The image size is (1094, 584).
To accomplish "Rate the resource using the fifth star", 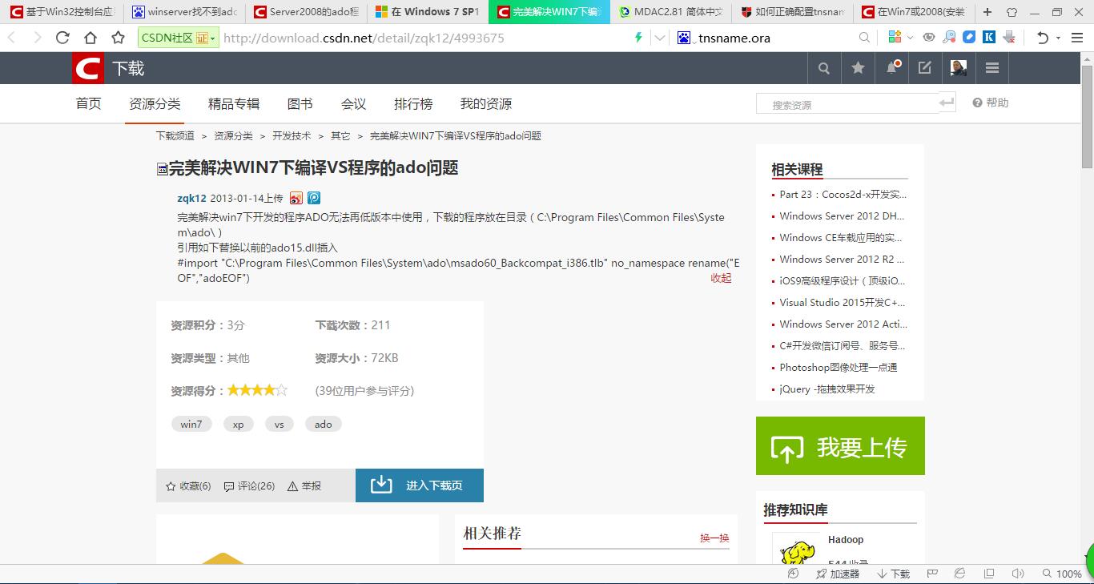I will click(281, 390).
